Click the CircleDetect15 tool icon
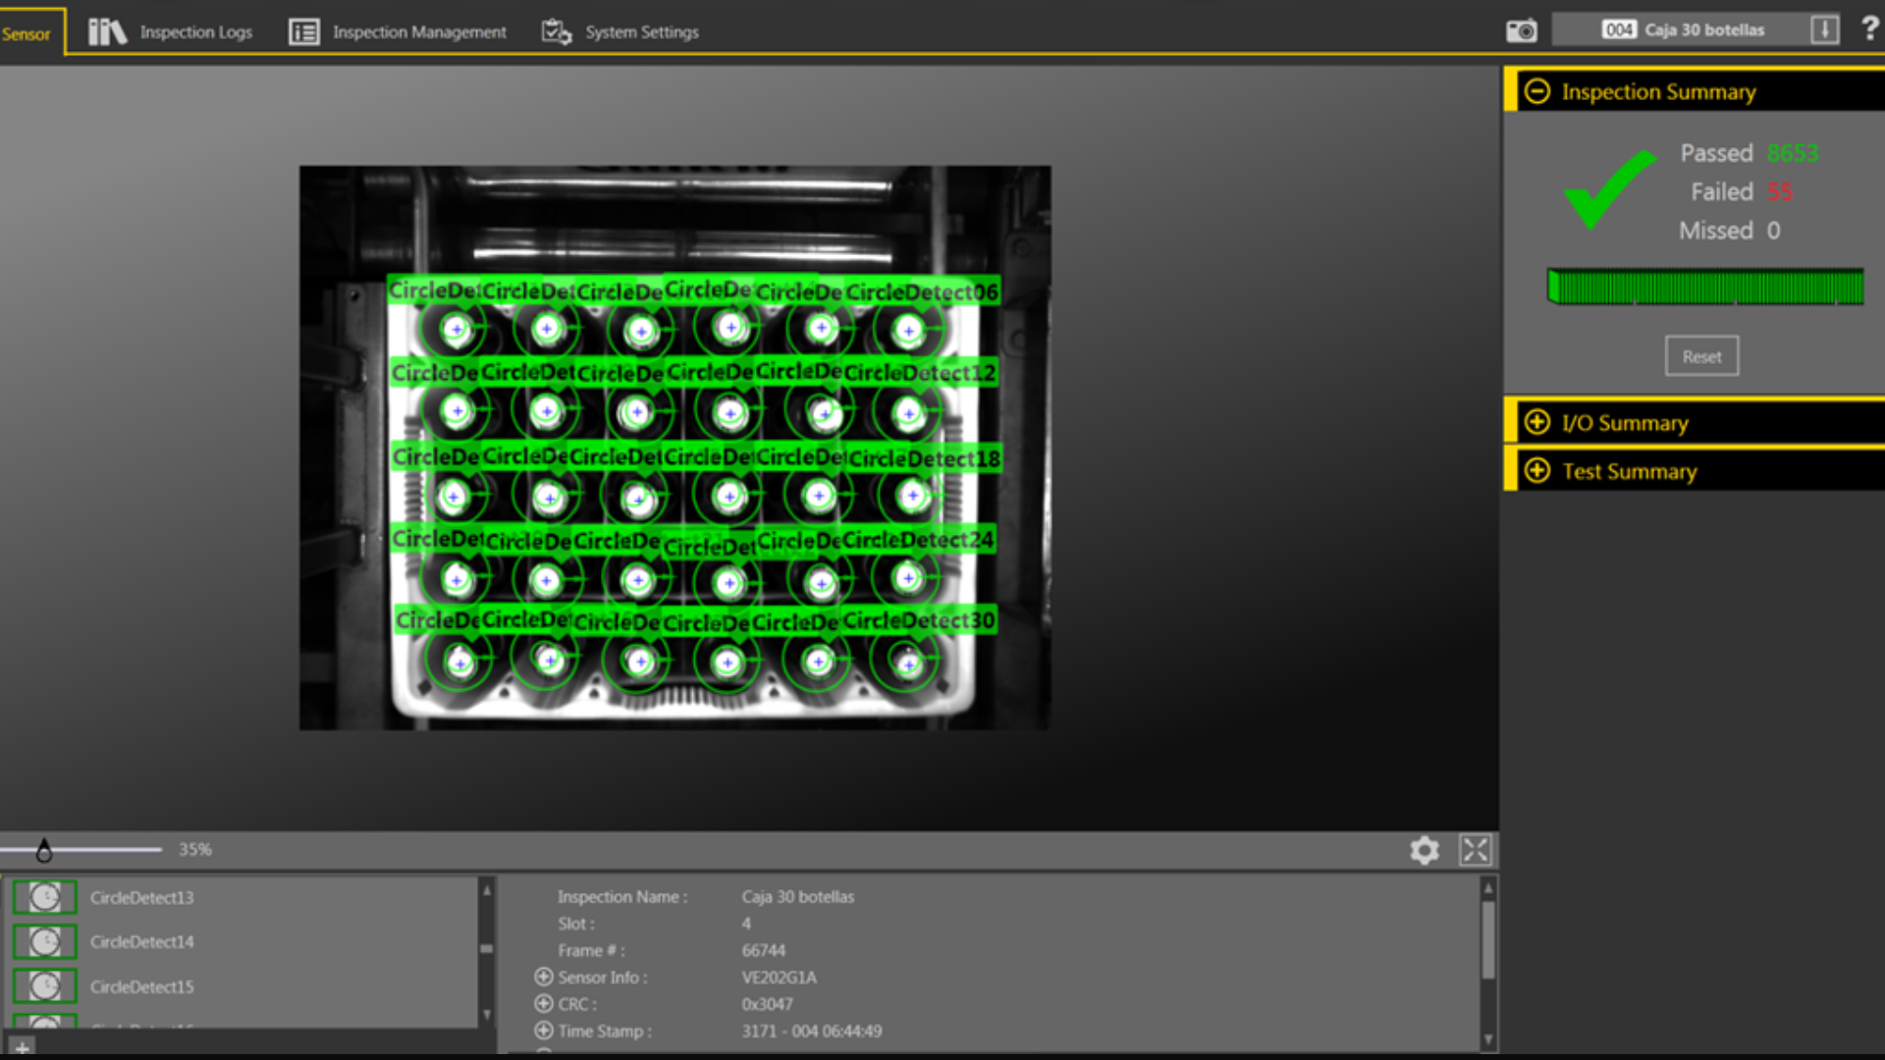Screen dimensions: 1885x1060 tap(44, 986)
